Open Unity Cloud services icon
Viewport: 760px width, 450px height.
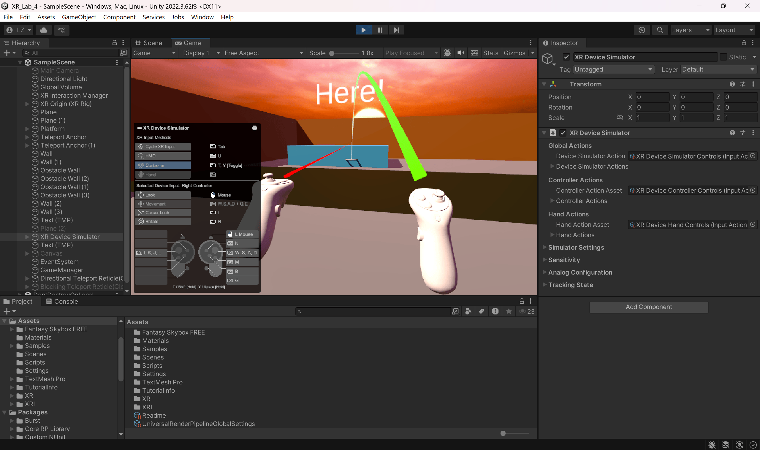(44, 30)
